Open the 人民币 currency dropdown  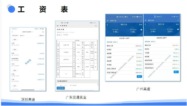(x=41, y=36)
